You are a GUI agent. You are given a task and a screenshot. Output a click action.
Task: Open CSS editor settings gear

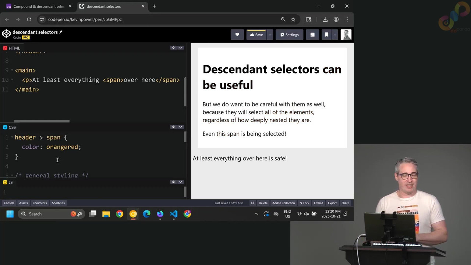point(173,127)
